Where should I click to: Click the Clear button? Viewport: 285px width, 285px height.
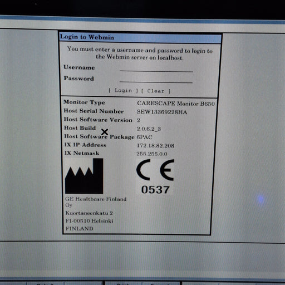pos(156,91)
